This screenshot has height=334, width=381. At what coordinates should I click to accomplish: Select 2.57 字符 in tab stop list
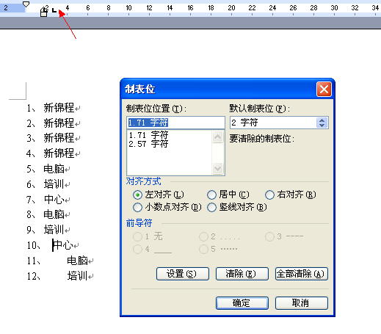[x=148, y=144]
